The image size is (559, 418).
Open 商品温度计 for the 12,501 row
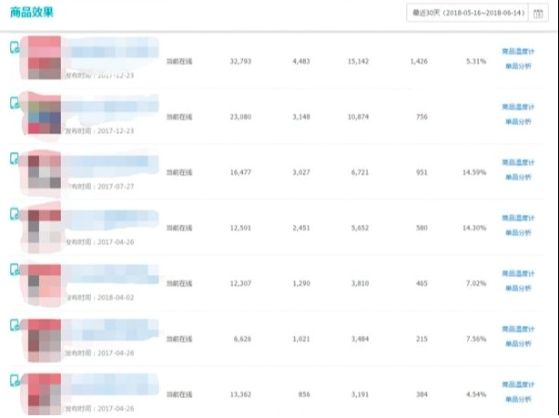pos(516,219)
